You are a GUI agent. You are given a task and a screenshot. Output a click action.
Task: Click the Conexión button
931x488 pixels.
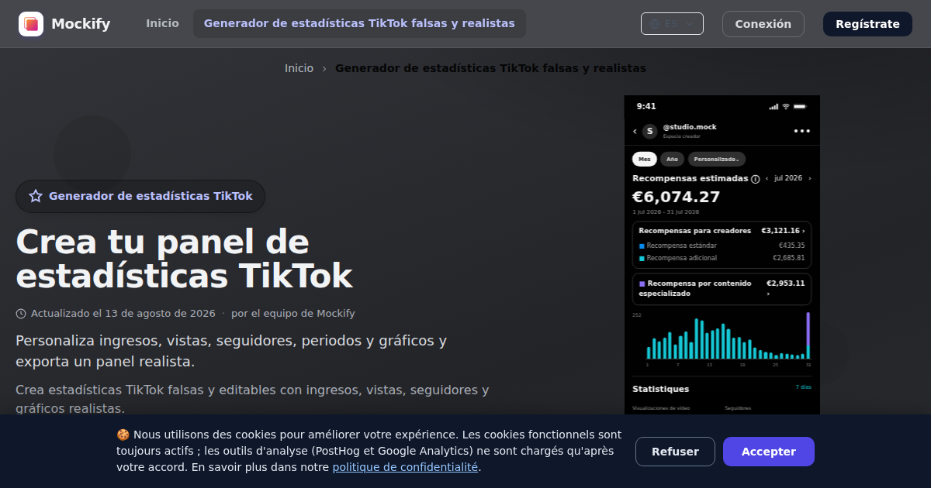click(763, 24)
